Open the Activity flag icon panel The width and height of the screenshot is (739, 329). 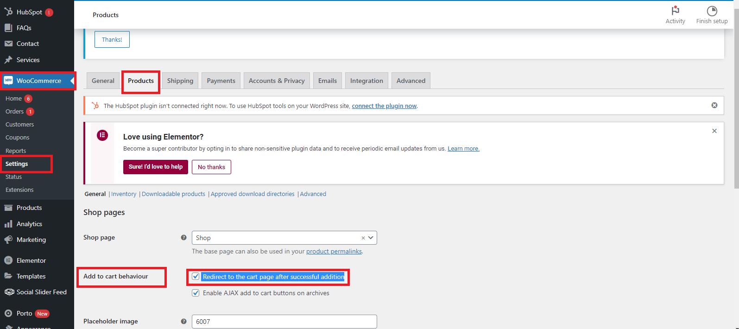coord(676,11)
